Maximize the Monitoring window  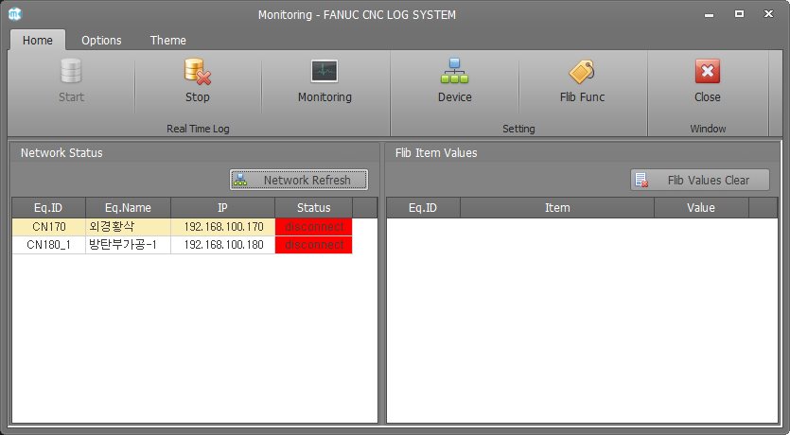(x=739, y=14)
